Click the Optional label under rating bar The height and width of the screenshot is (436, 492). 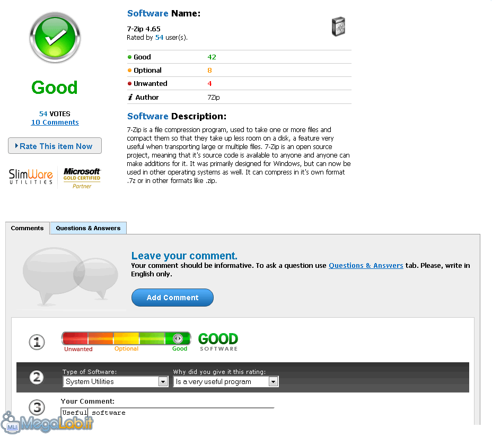click(x=127, y=348)
